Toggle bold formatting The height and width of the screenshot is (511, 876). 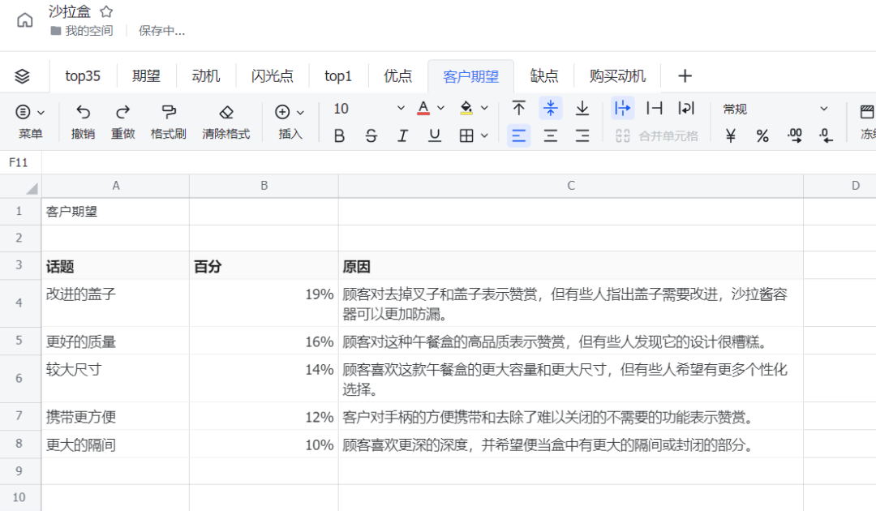pos(338,135)
